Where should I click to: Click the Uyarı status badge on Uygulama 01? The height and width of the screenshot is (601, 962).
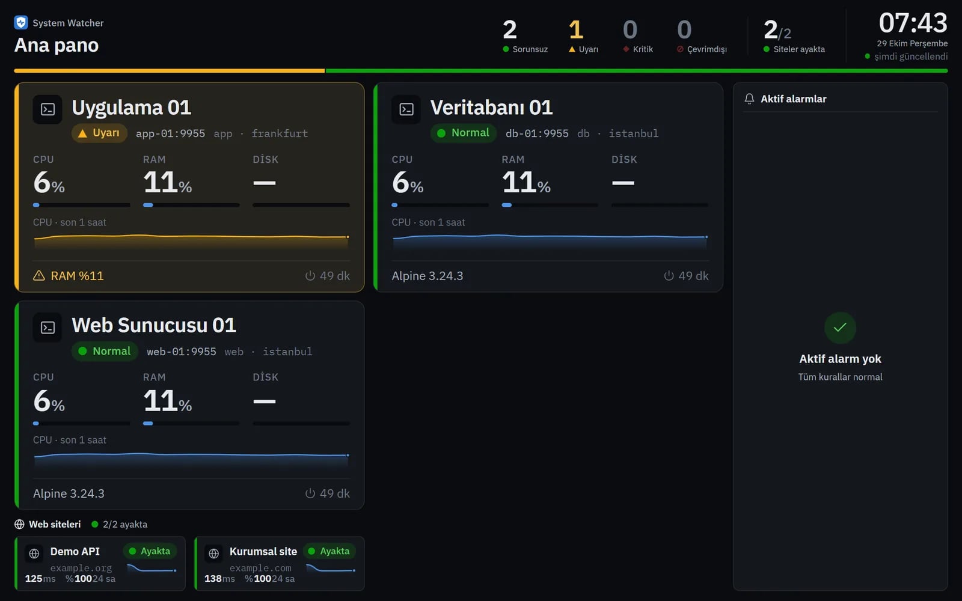[99, 133]
